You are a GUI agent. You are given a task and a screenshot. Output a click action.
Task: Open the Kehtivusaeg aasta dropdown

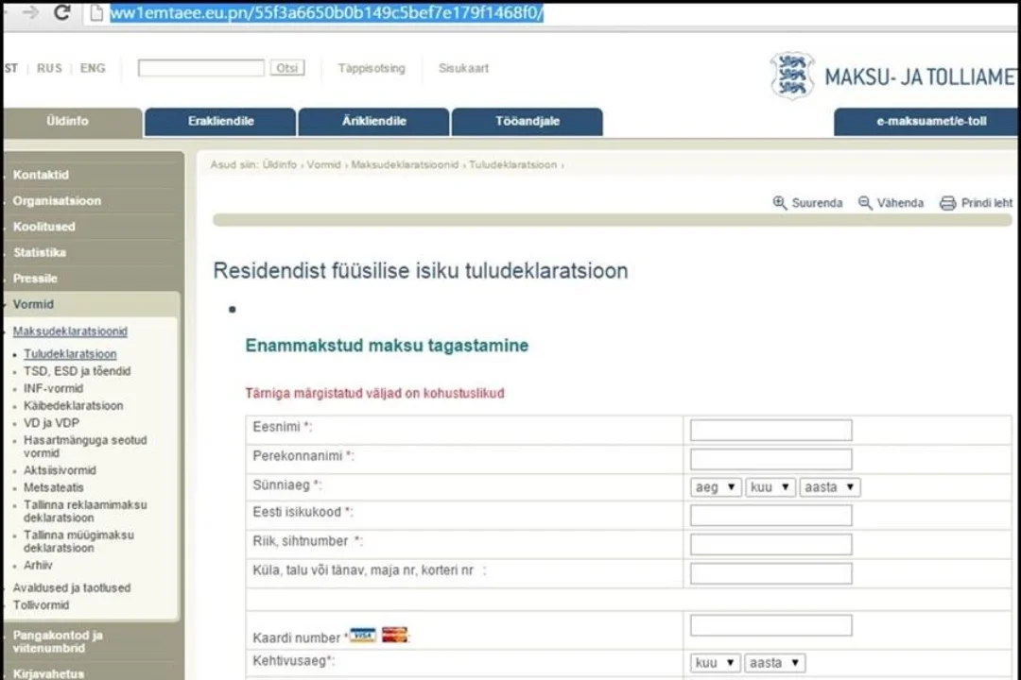(x=775, y=662)
